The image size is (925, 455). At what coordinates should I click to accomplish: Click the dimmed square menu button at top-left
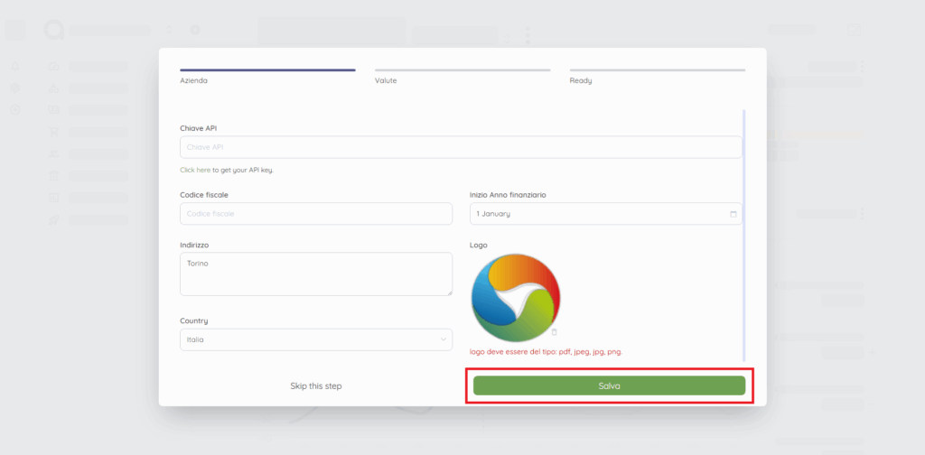pyautogui.click(x=15, y=30)
